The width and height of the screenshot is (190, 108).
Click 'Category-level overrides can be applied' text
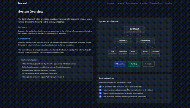[123, 93]
